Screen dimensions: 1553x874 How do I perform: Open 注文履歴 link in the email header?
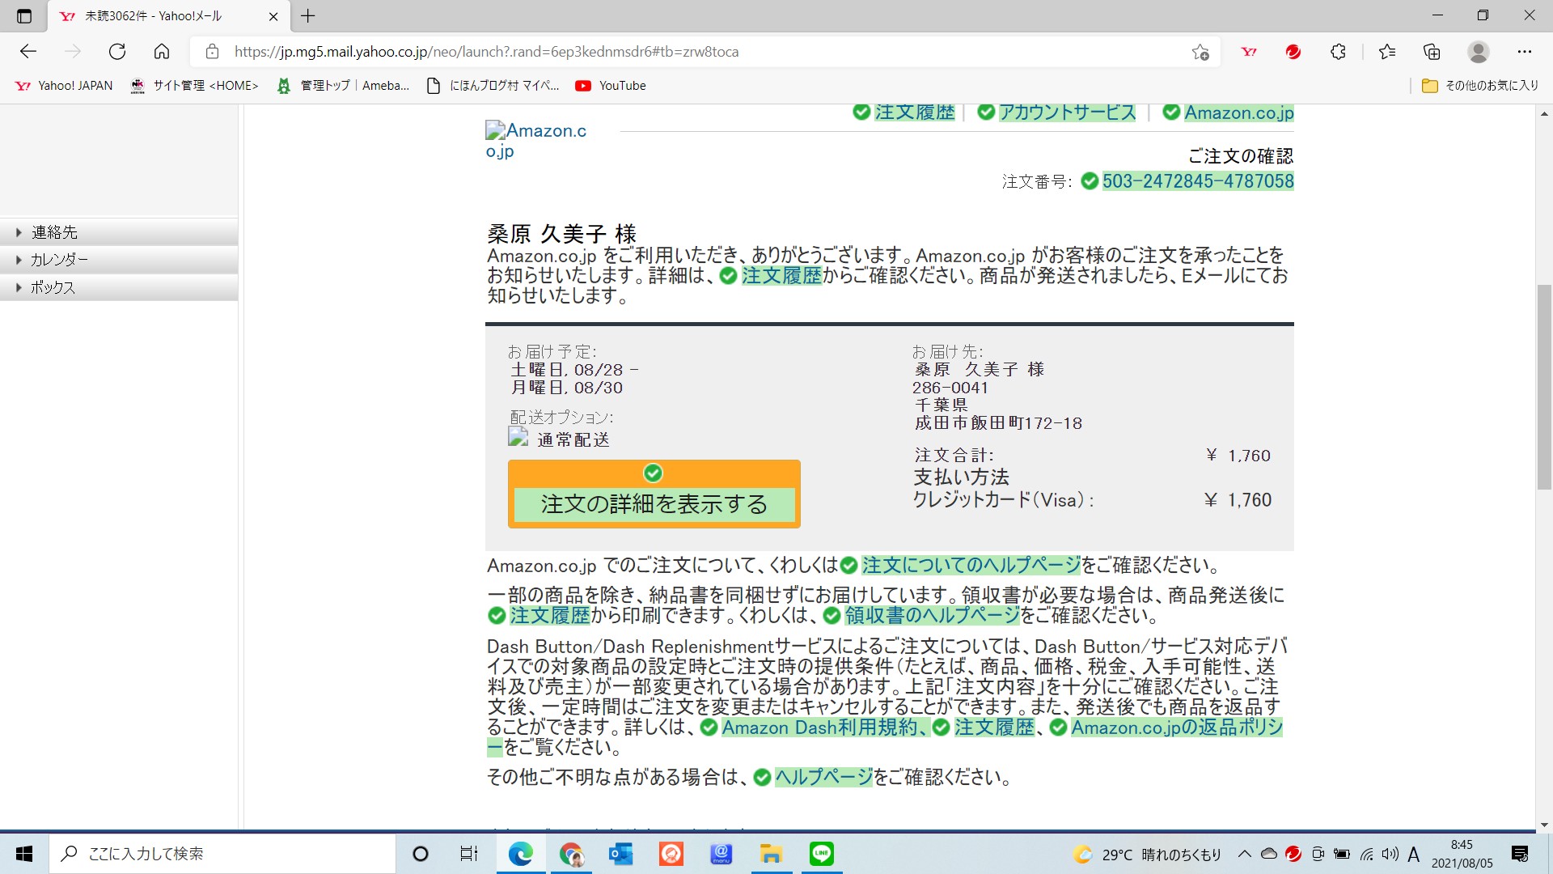pos(915,112)
